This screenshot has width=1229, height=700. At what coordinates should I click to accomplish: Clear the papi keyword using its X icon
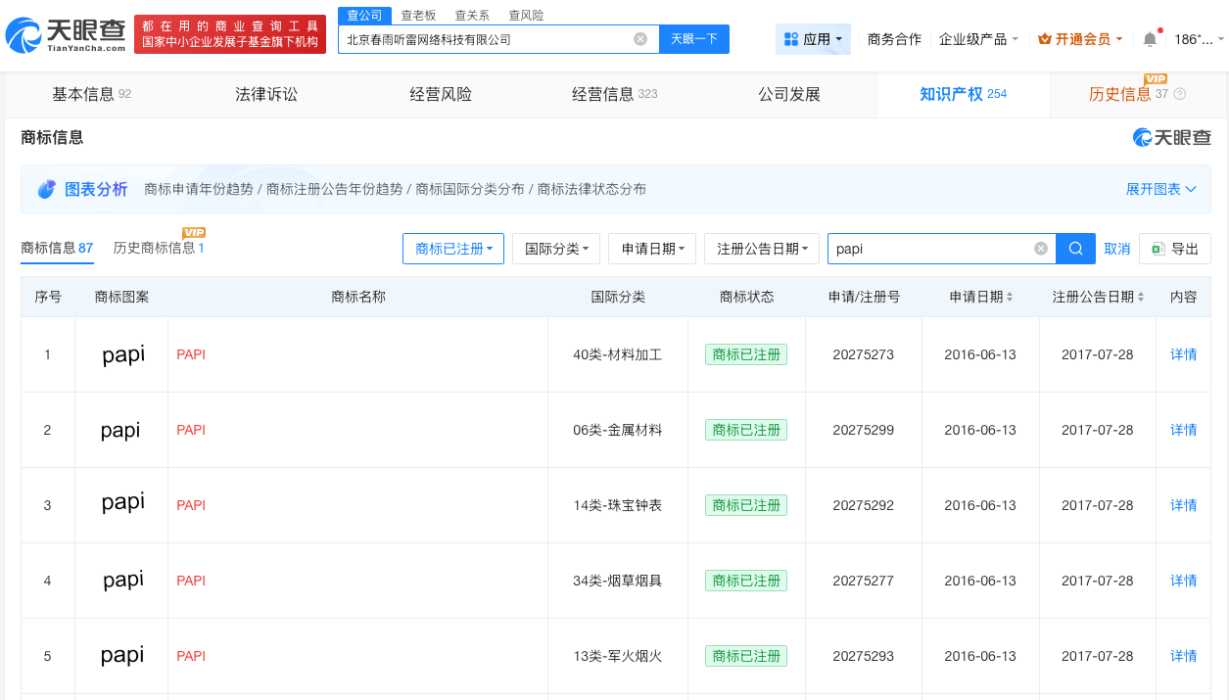tap(1040, 248)
